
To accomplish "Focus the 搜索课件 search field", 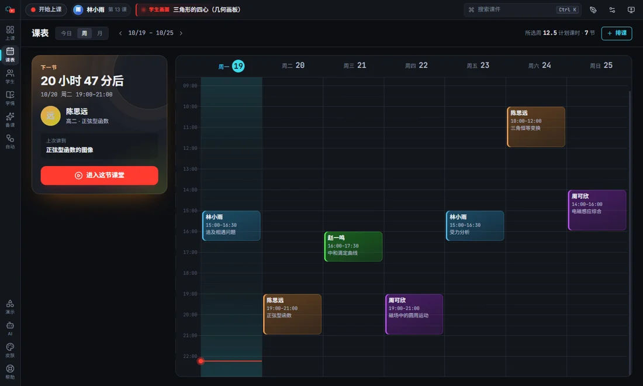I will 523,9.
